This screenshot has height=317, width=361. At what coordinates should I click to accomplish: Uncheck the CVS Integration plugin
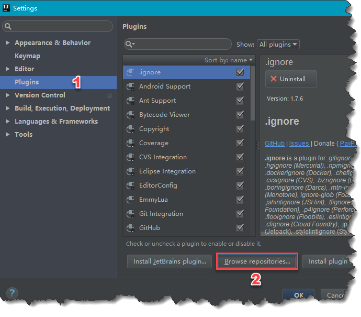[240, 157]
